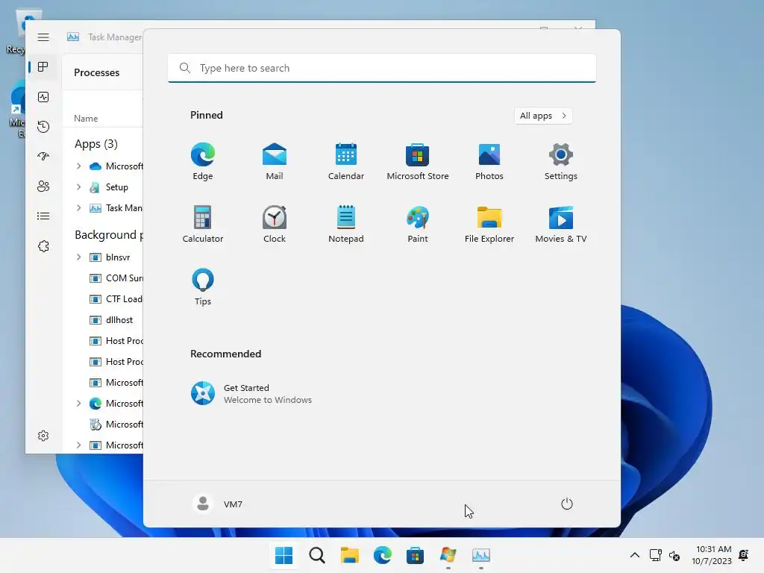764x573 pixels.
Task: Open Get Started recommended item
Action: [251, 393]
